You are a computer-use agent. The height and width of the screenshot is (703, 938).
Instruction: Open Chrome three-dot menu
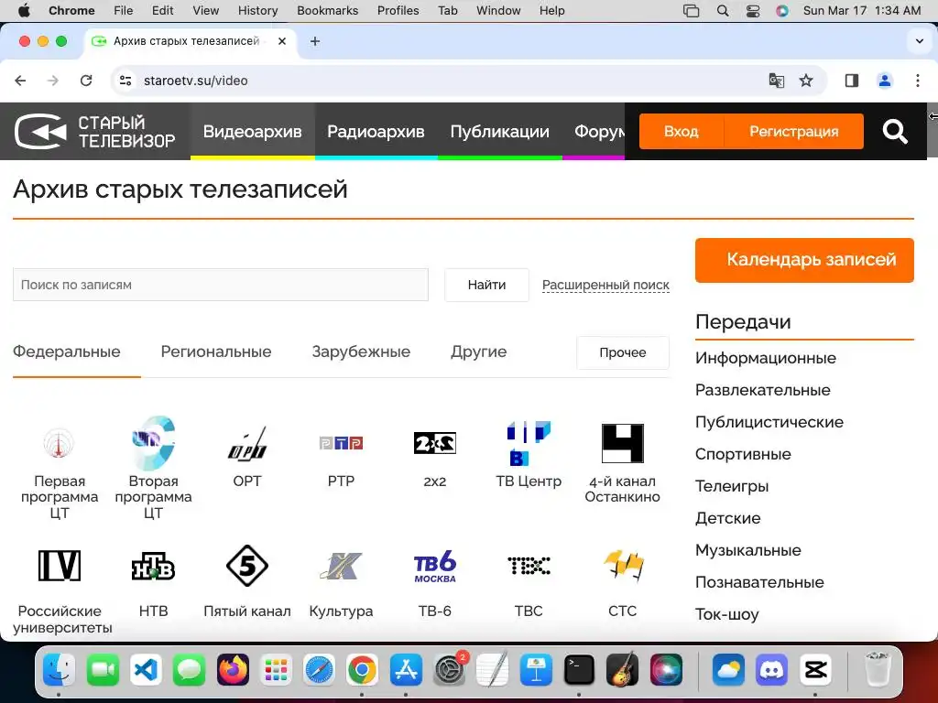click(x=918, y=81)
